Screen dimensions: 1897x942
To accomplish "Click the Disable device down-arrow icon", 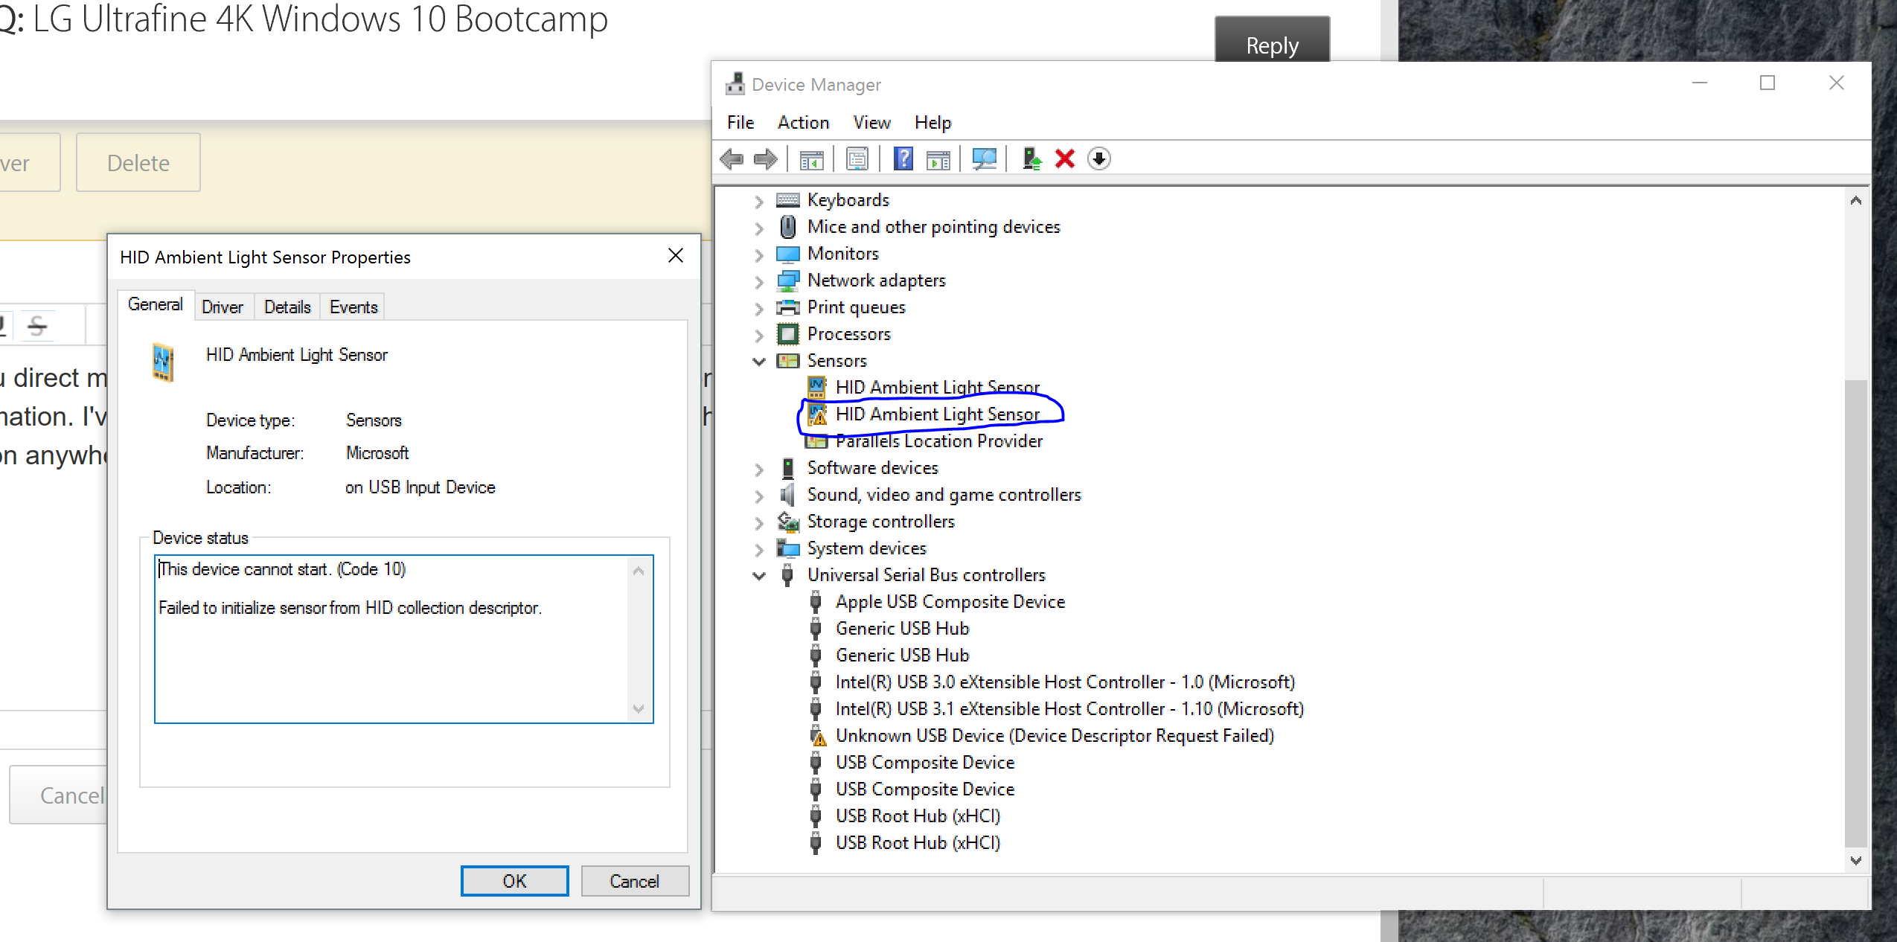I will point(1099,158).
